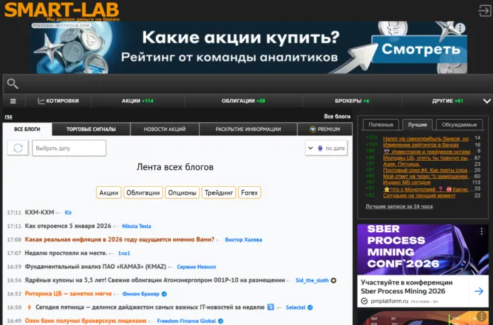Open sidebar item 'Изменение рейтингов в банках'
Image resolution: width=493 pixels, height=325 pixels.
coord(421,145)
